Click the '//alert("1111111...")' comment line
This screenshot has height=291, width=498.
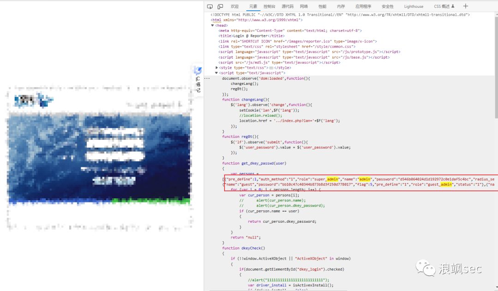click(x=288, y=280)
